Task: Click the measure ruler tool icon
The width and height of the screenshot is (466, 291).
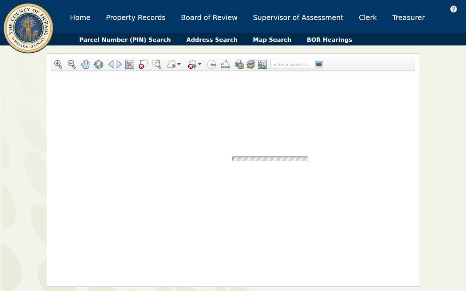Action: point(226,64)
